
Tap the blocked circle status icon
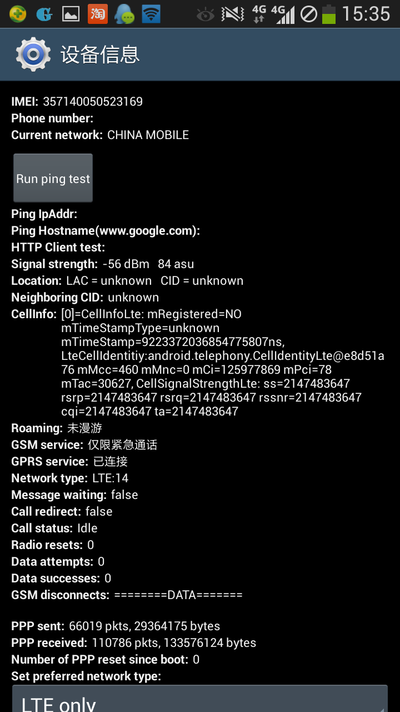pos(308,14)
